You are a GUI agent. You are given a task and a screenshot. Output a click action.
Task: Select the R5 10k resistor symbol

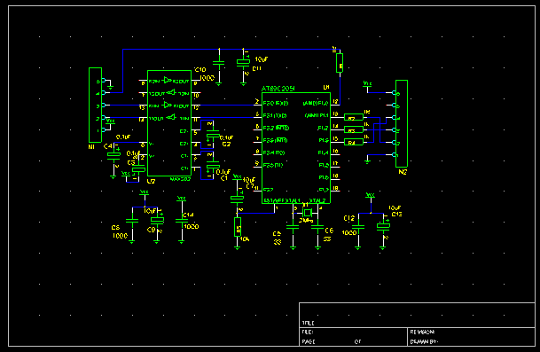pos(238,227)
